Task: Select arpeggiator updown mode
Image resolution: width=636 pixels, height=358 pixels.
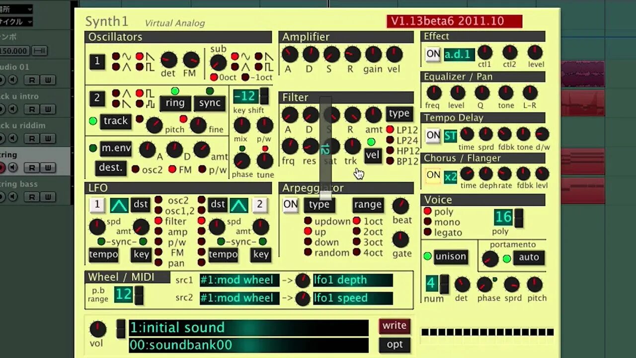Action: (x=308, y=221)
